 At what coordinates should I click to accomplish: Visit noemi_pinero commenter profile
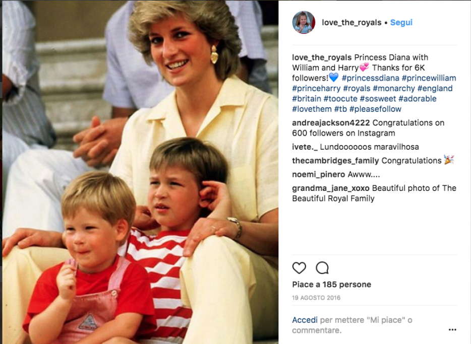coord(319,175)
